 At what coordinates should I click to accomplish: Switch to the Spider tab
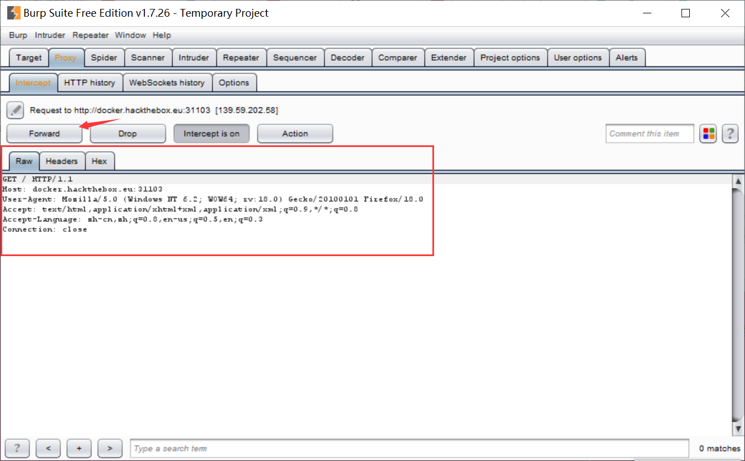104,57
